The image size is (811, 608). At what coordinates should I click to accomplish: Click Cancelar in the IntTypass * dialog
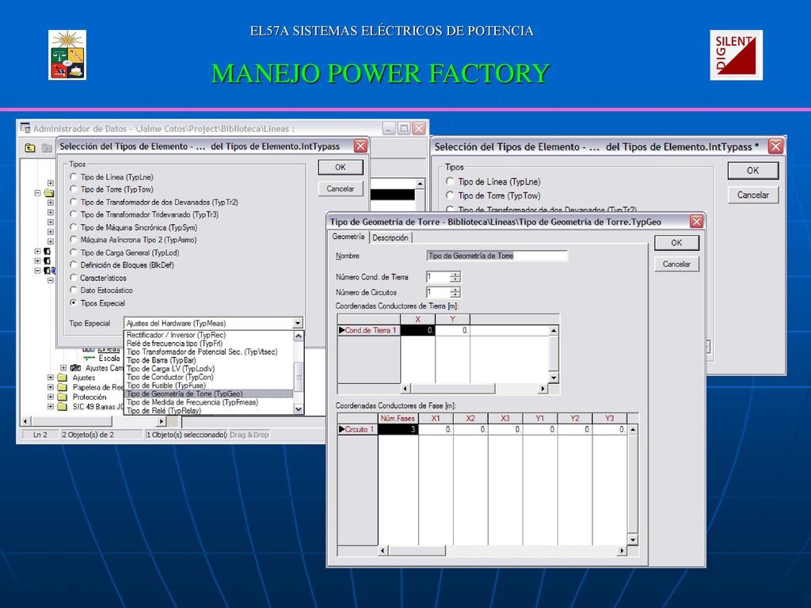point(752,195)
